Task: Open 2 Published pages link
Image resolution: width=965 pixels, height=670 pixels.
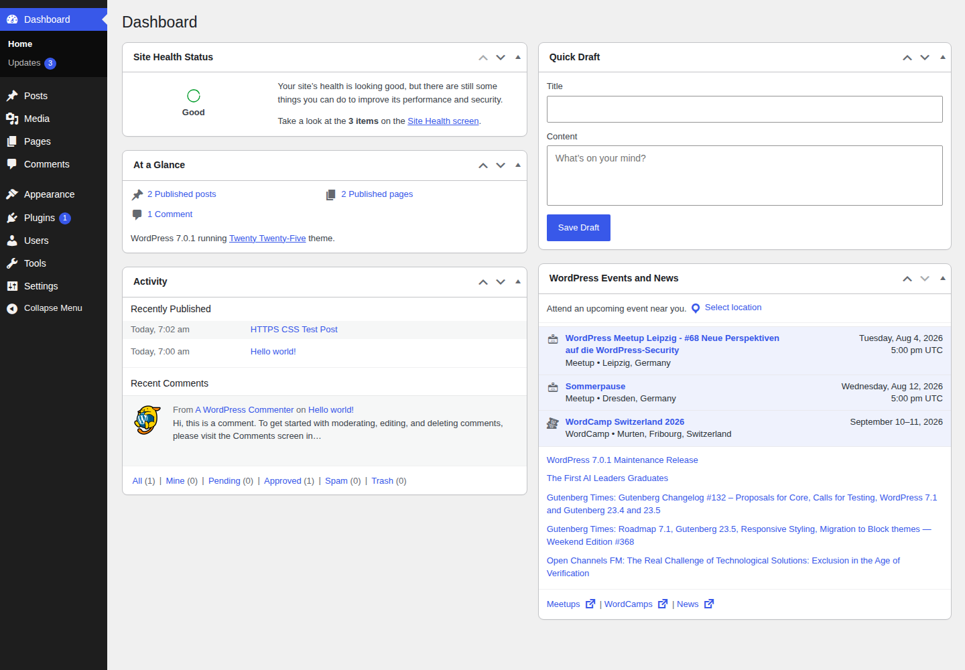Action: [x=377, y=194]
